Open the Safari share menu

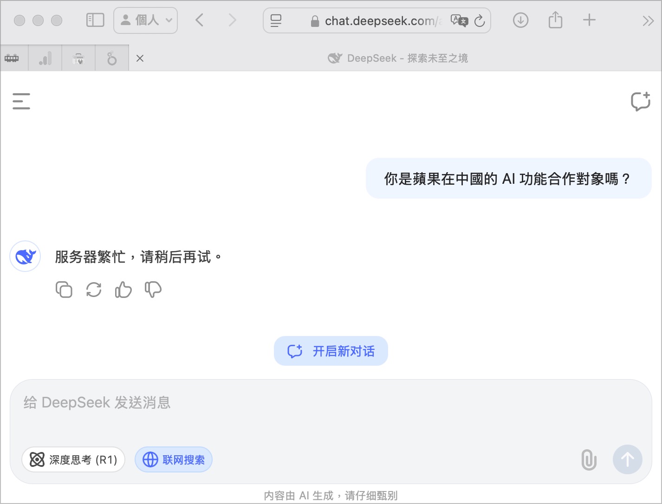point(555,20)
